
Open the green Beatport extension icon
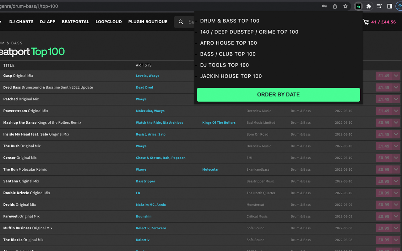click(358, 6)
